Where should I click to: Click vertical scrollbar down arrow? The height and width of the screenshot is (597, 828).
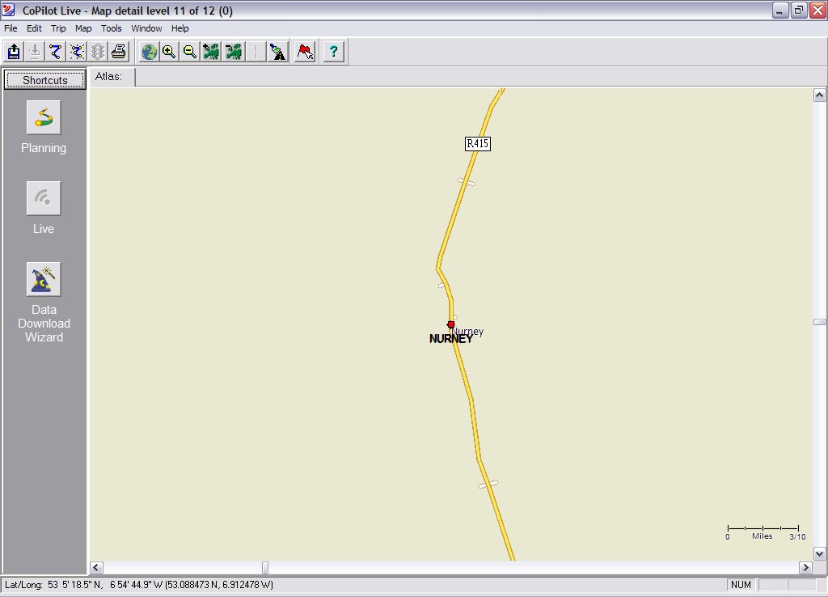820,553
